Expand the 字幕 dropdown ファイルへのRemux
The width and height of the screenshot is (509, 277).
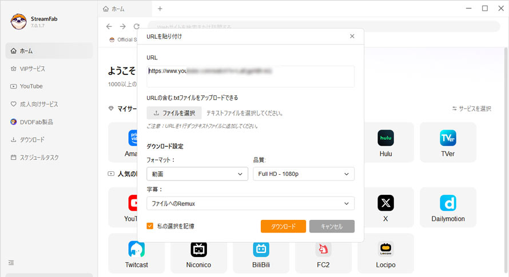pyautogui.click(x=250, y=203)
